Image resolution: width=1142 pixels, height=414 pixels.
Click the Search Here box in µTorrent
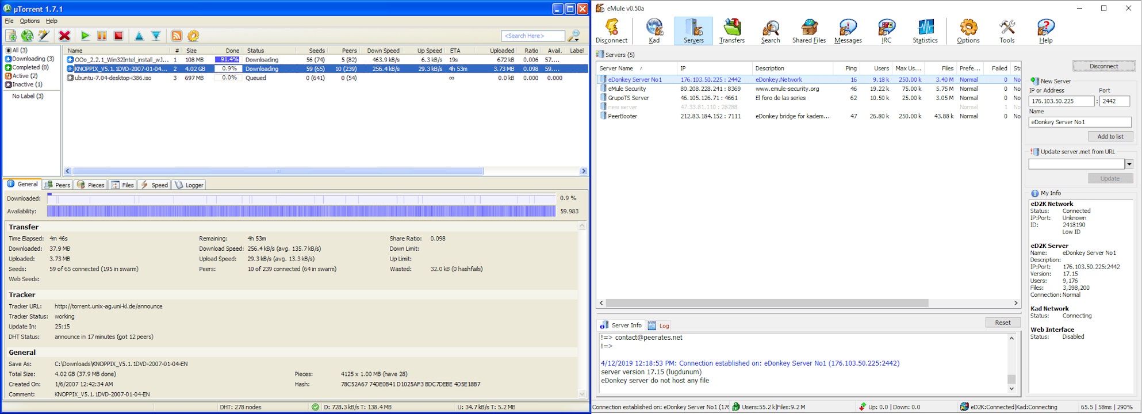(x=532, y=36)
